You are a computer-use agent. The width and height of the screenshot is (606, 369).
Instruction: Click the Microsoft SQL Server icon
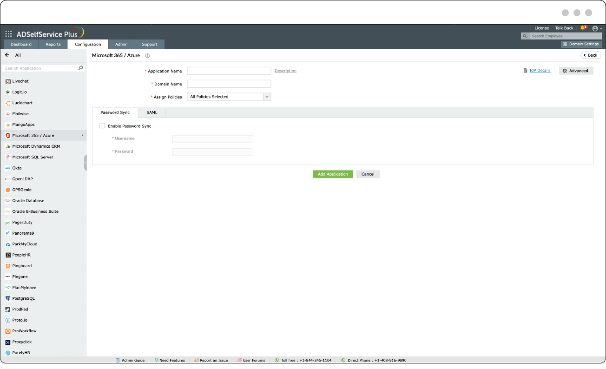pyautogui.click(x=8, y=157)
